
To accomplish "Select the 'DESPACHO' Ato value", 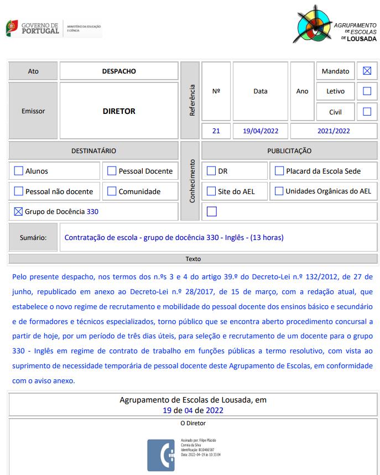I will tap(119, 71).
